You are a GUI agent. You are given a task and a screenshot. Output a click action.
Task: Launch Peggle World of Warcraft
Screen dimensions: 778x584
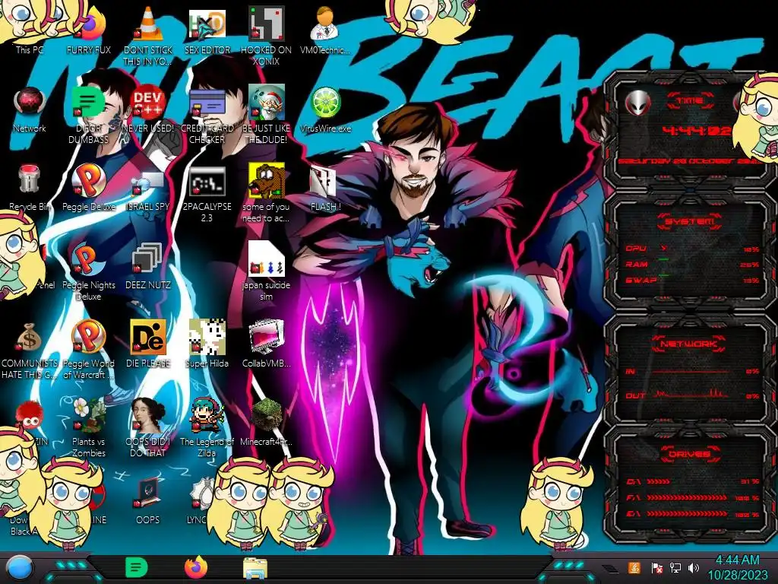pos(88,350)
